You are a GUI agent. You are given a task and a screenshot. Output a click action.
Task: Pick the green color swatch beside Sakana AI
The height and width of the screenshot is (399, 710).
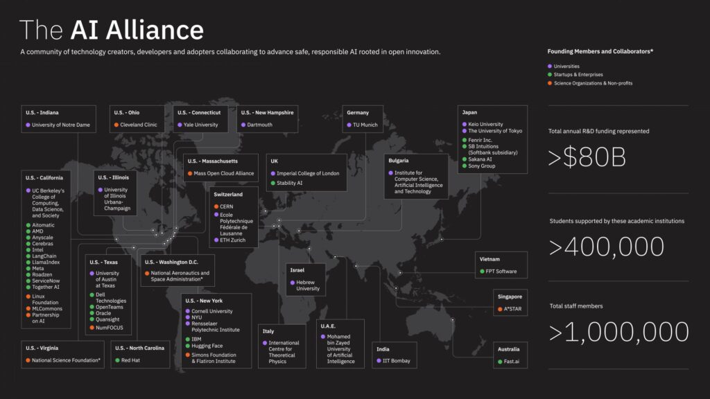(x=464, y=159)
